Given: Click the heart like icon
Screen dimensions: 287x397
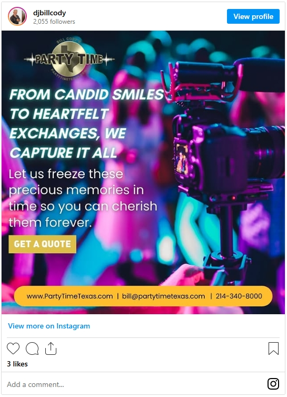Looking at the screenshot, I should [13, 348].
